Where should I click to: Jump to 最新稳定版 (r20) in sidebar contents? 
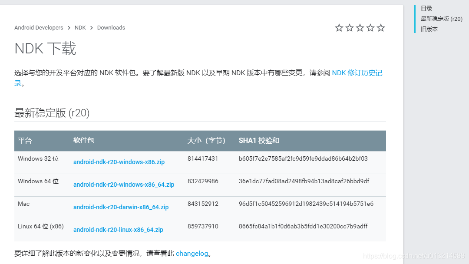click(442, 19)
